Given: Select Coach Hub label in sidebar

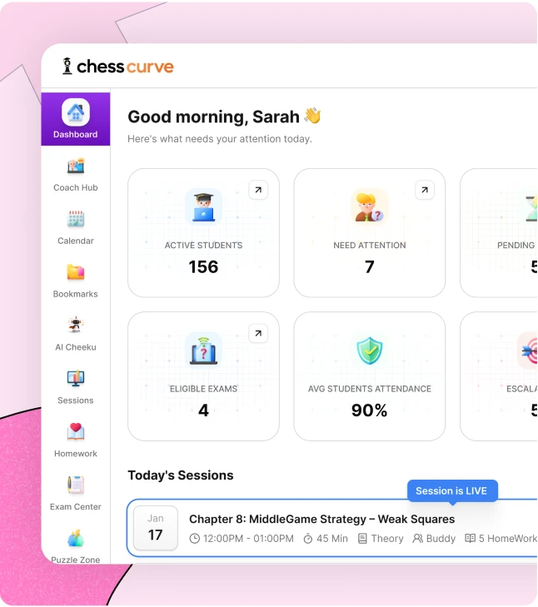Looking at the screenshot, I should click(x=76, y=187).
